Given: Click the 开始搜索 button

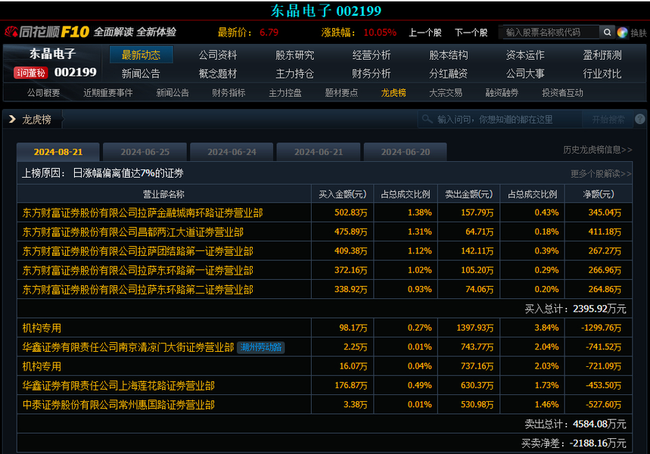Looking at the screenshot, I should (608, 120).
